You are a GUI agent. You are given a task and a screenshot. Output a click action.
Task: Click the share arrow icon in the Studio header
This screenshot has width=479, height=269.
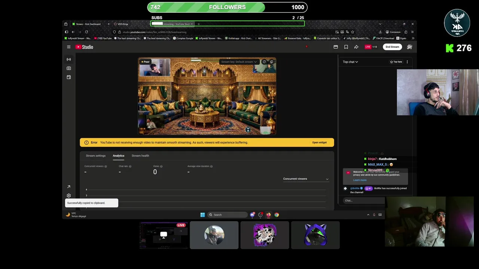point(356,47)
